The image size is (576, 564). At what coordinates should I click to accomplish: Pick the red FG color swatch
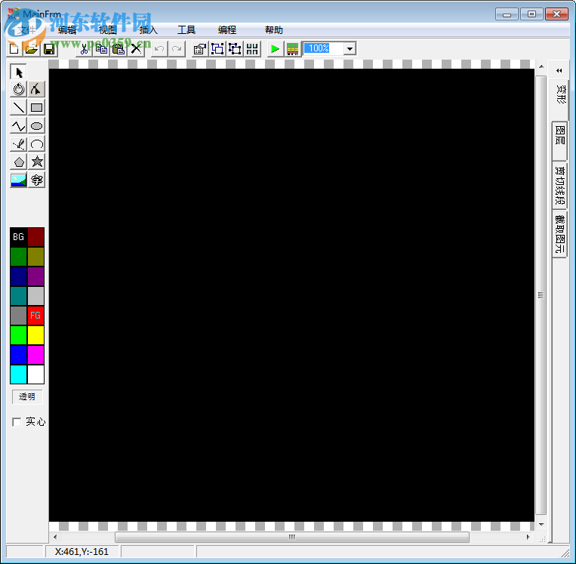pyautogui.click(x=36, y=316)
